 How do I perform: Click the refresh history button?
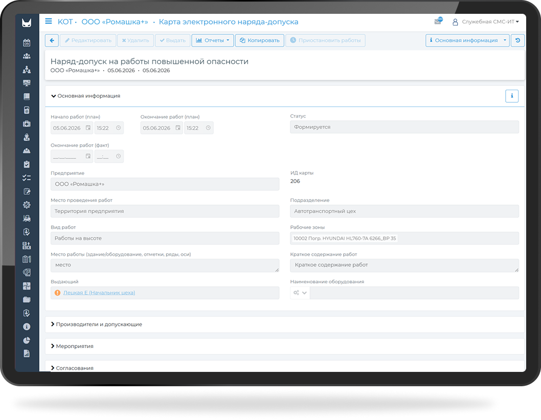click(517, 40)
